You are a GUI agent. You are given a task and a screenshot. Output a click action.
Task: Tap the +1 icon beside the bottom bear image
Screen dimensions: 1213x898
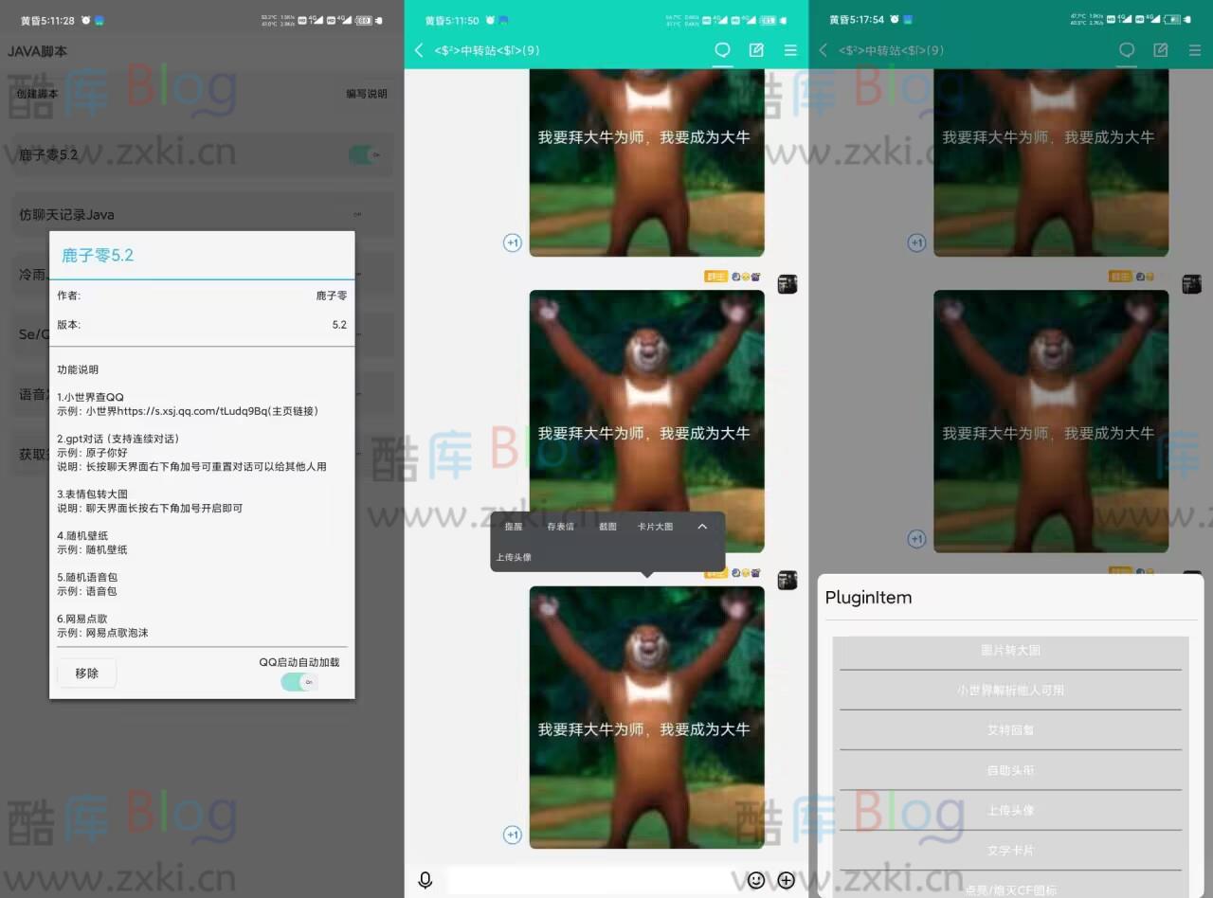pyautogui.click(x=513, y=835)
